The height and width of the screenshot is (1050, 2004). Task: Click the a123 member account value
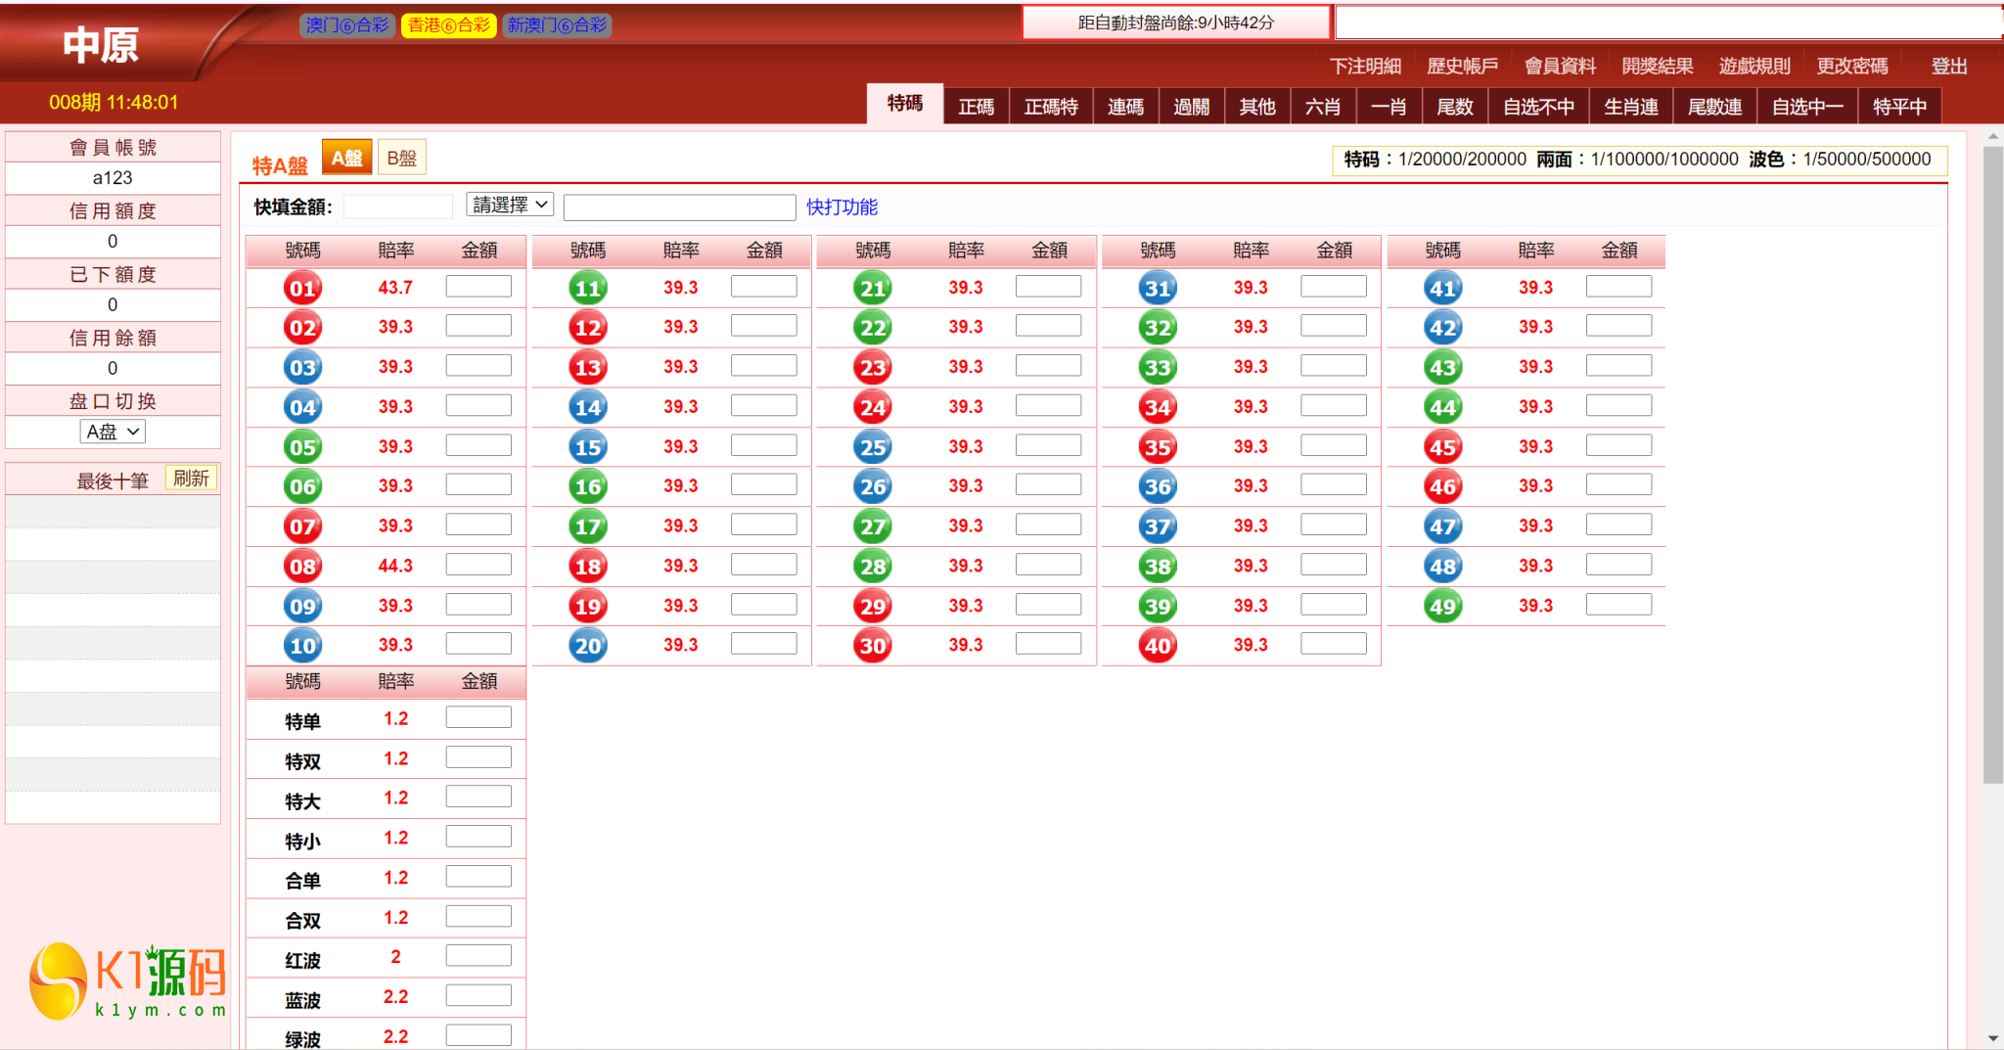113,178
